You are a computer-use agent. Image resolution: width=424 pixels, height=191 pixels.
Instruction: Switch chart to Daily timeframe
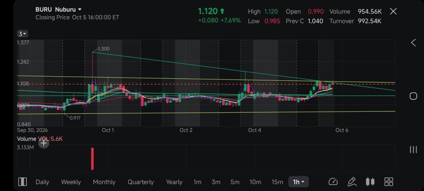(x=42, y=182)
